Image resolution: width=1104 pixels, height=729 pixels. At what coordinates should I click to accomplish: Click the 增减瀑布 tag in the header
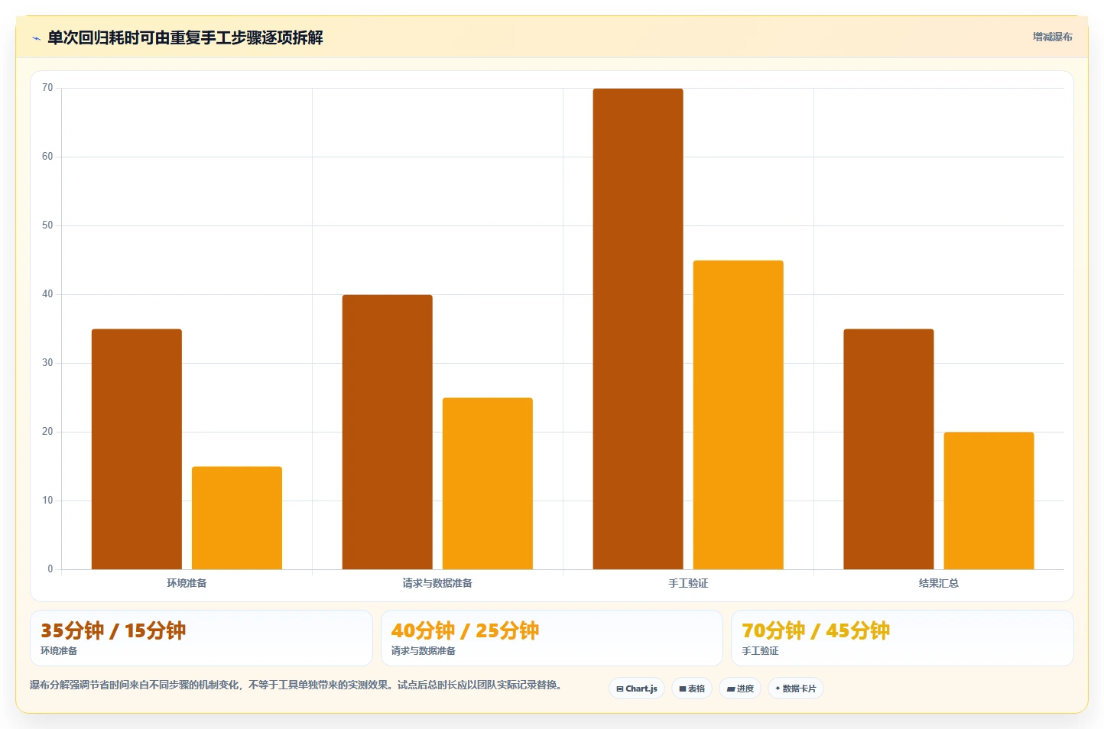pos(1053,37)
